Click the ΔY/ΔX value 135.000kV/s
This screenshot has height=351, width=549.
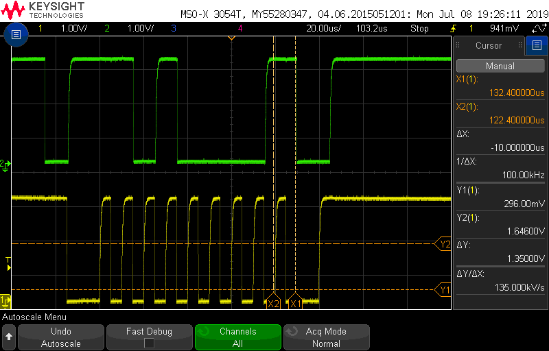[519, 287]
